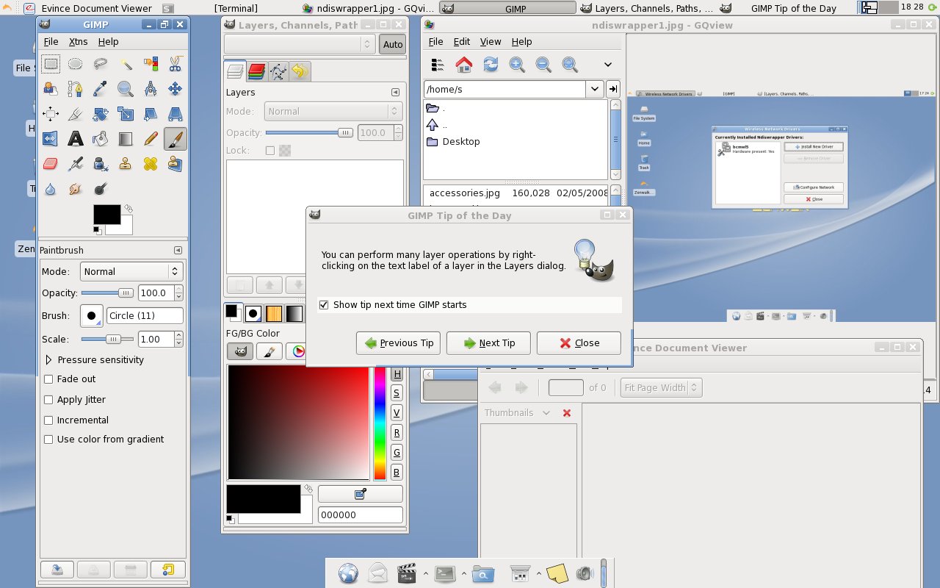Activate the Move tool

176,89
